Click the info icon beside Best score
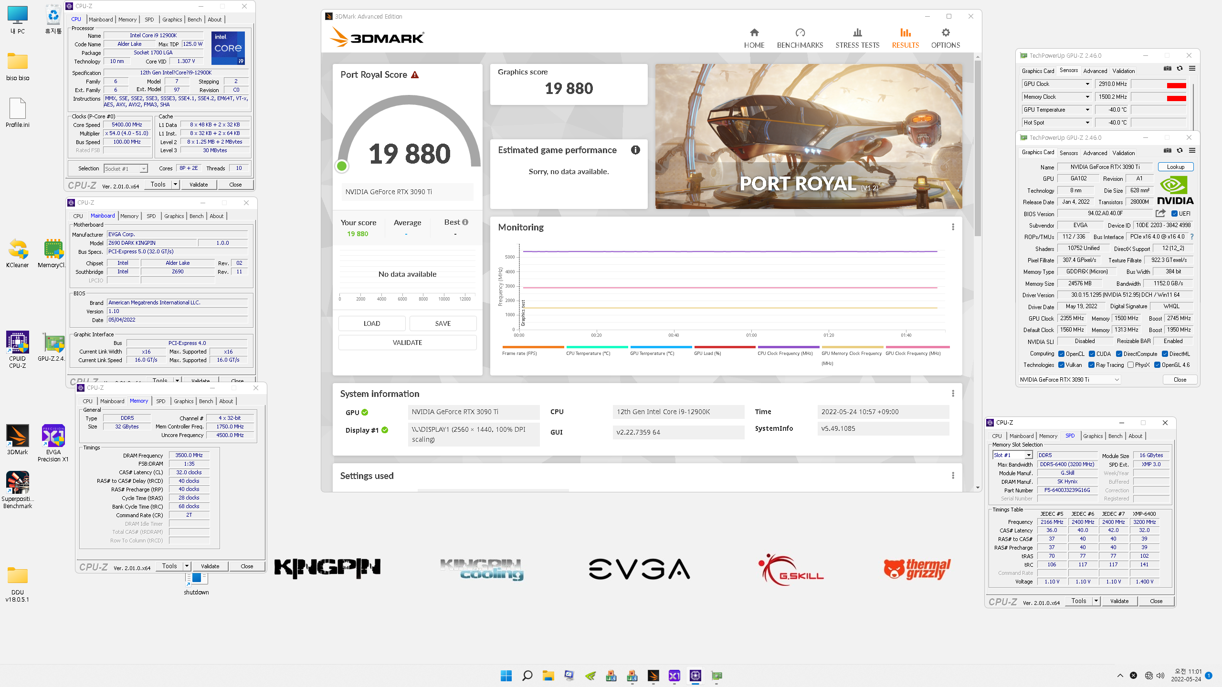 click(x=465, y=222)
